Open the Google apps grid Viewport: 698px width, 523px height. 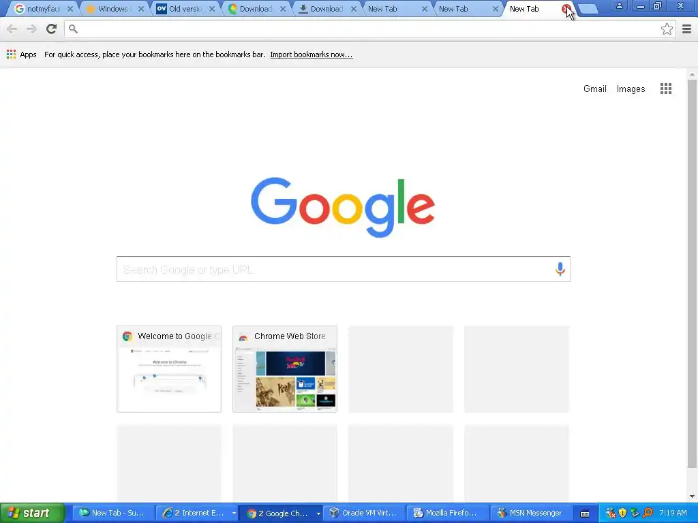coord(666,89)
